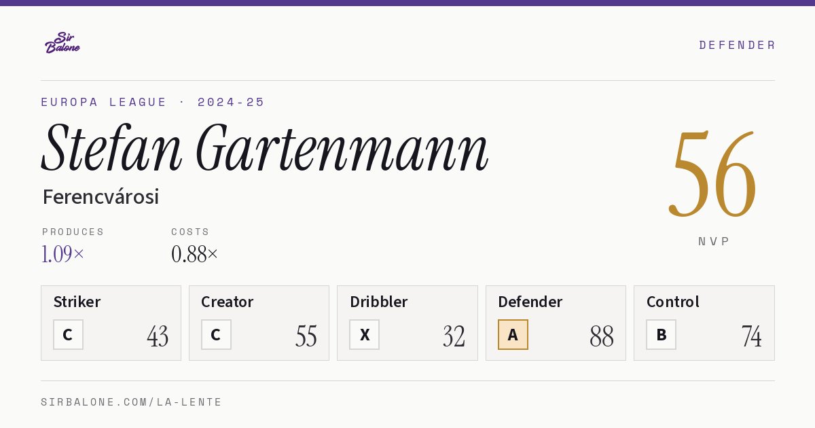Click the Europa League 2024-25 heading
This screenshot has width=815, height=428.
click(153, 102)
